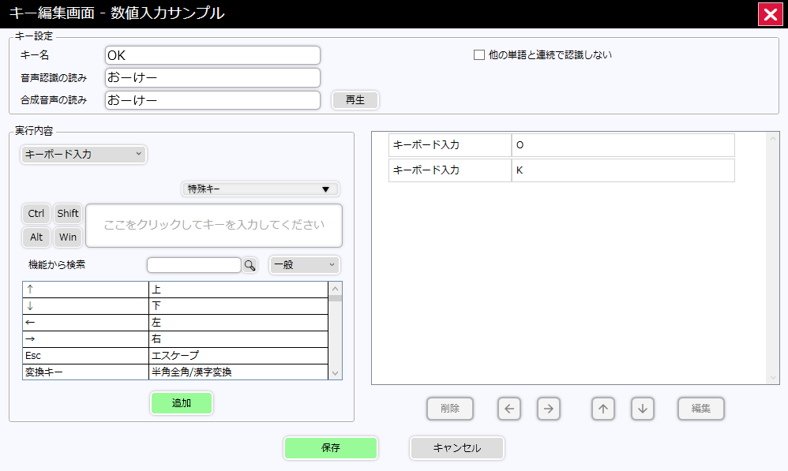Click the 削除 button
Screen dimensions: 788x471
[x=450, y=409]
